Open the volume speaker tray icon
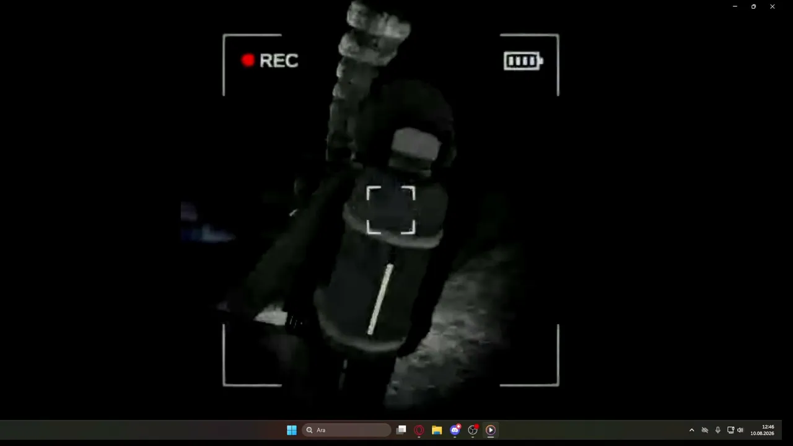Image resolution: width=793 pixels, height=446 pixels. tap(740, 430)
